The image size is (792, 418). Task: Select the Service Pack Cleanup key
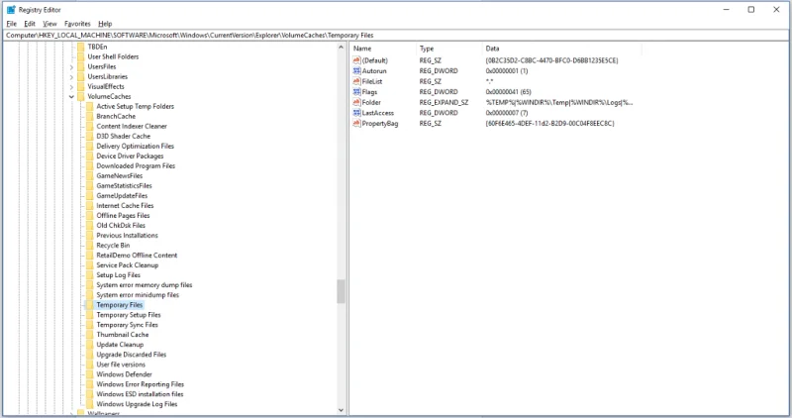point(128,264)
